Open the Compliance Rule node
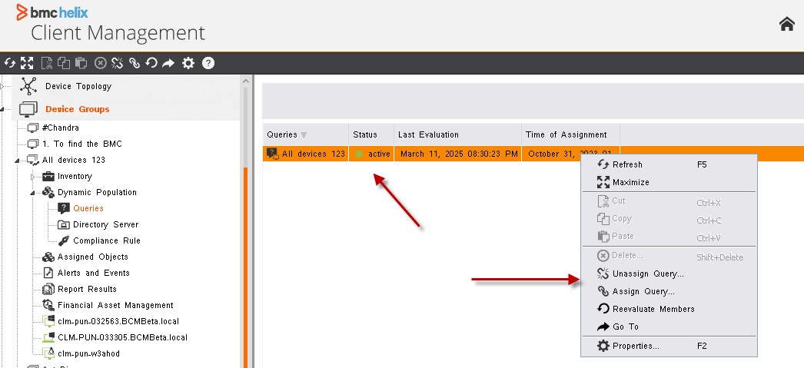804x368 pixels. coord(107,241)
